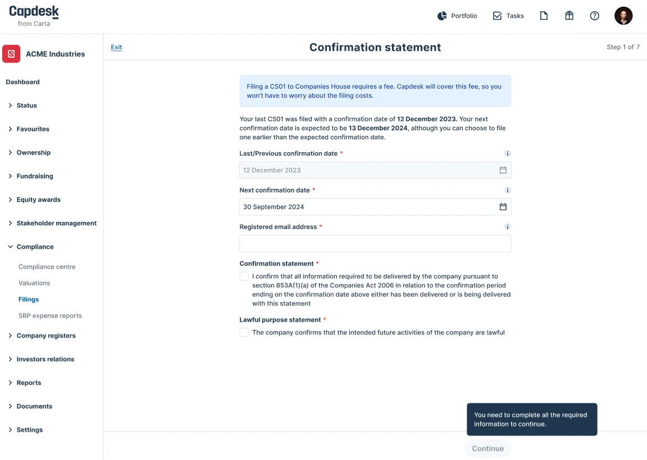This screenshot has height=460, width=647.
Task: Click the ACME Industries red logo
Action: point(11,54)
